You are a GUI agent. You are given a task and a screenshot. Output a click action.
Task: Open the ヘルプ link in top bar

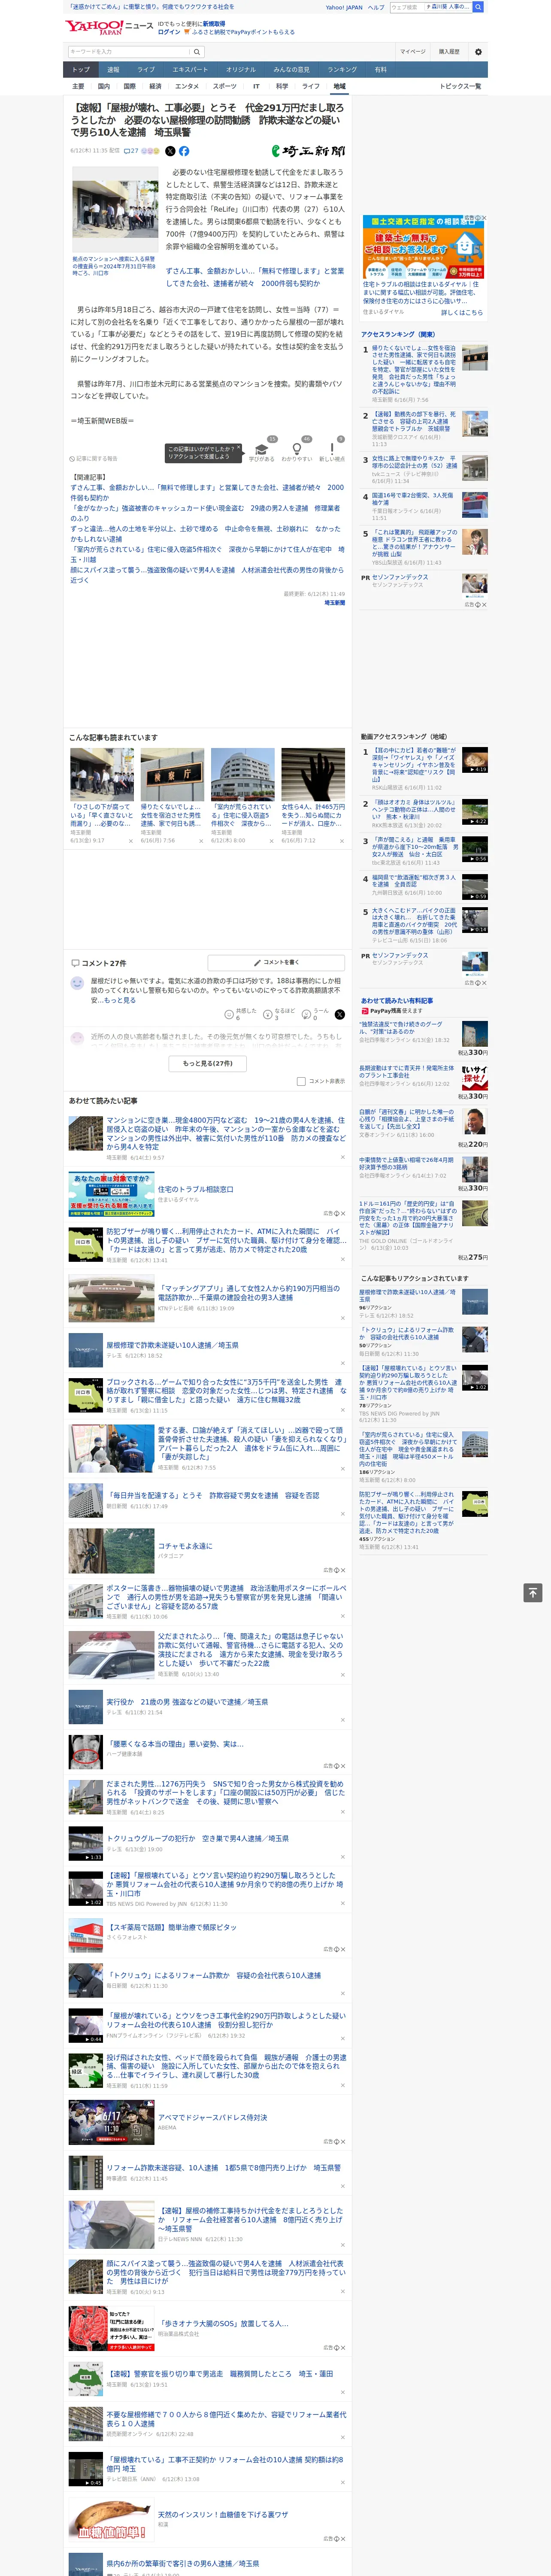click(x=375, y=7)
